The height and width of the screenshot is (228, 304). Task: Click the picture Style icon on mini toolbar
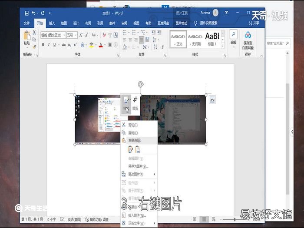click(x=126, y=100)
